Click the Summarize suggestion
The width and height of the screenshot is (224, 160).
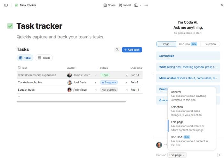(188, 56)
